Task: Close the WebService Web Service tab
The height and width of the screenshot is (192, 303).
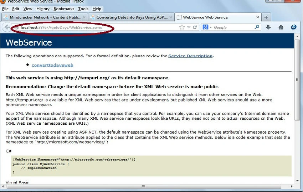Action: point(258,17)
